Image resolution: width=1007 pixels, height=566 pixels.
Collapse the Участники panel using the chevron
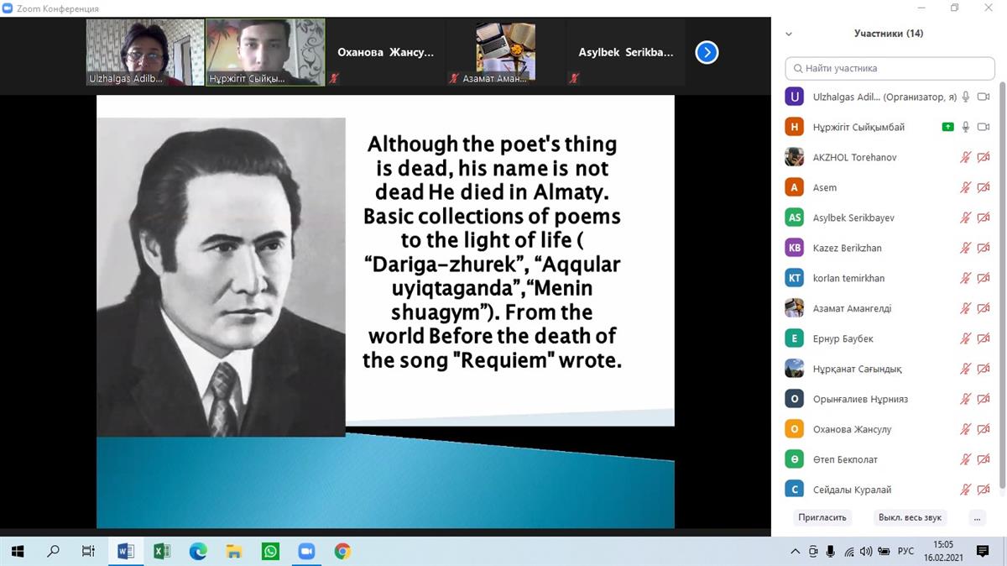click(789, 34)
